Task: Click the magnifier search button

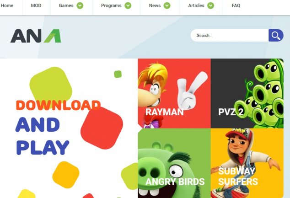Action: click(x=276, y=35)
